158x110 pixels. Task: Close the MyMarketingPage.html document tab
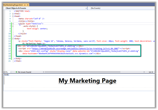pos(27,5)
